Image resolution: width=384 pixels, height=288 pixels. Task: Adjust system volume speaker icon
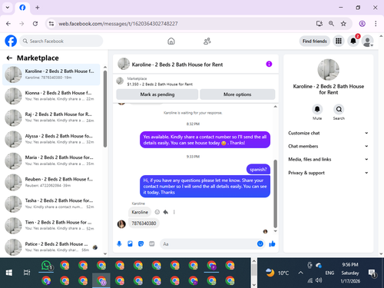pos(319,280)
